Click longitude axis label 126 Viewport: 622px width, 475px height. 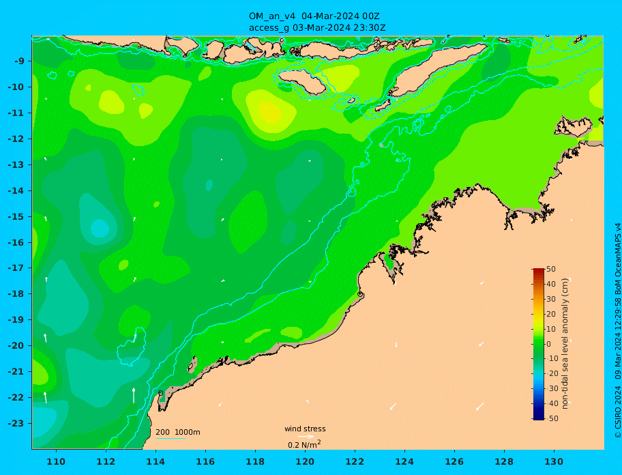pos(455,462)
